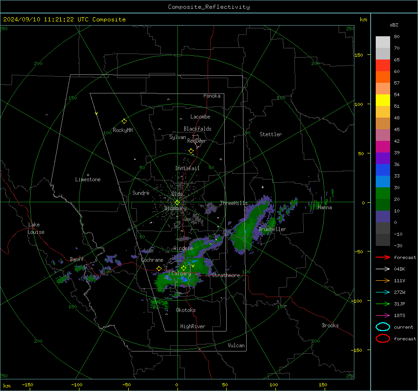The height and width of the screenshot is (391, 418).
Task: Click the cyan current ellipse legend icon
Action: (x=383, y=327)
